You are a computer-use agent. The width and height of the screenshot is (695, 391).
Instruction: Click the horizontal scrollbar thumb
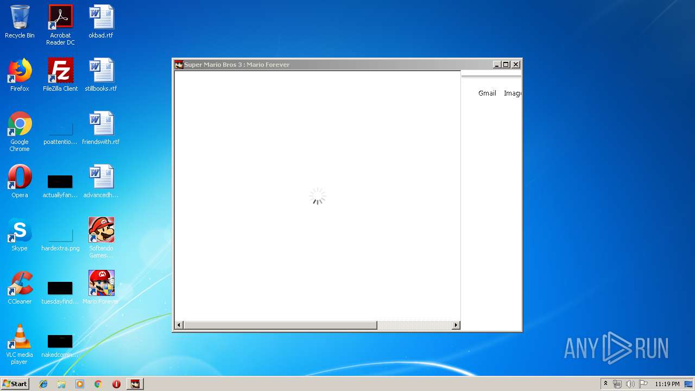(280, 325)
